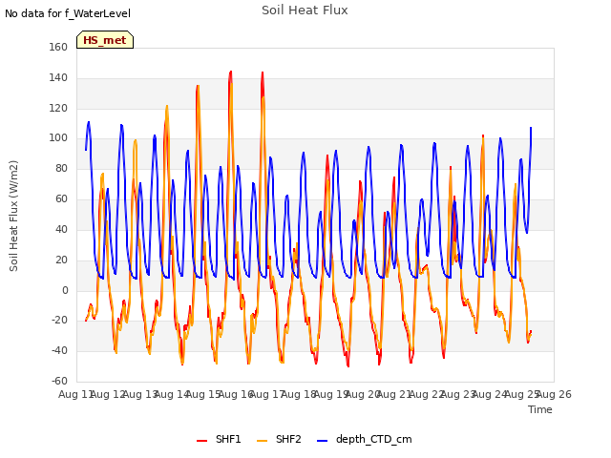Click the -60 y-axis tick label
Screen dimensions: 611x458
[59, 381]
